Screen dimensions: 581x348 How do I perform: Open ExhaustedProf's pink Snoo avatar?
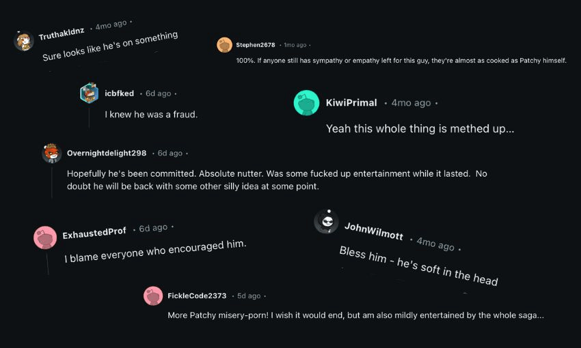tap(45, 237)
